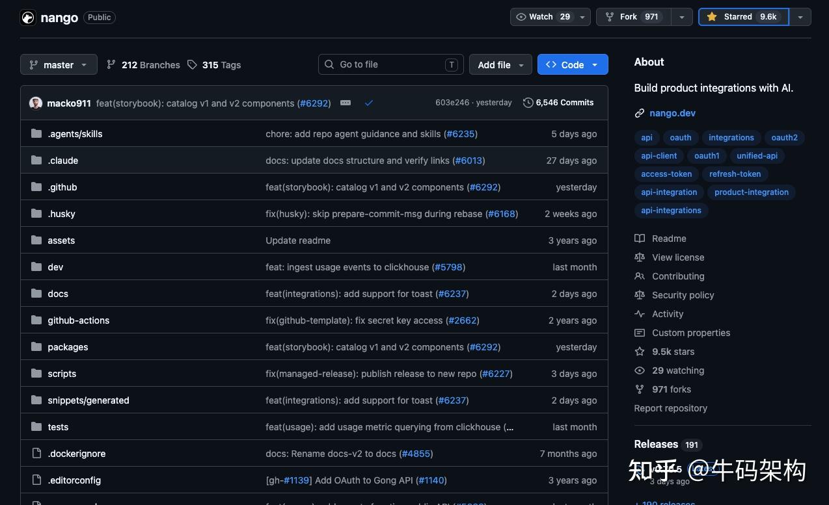Screen dimensions: 829x505
Task: Click the folder icon beside docs
Action: point(36,294)
